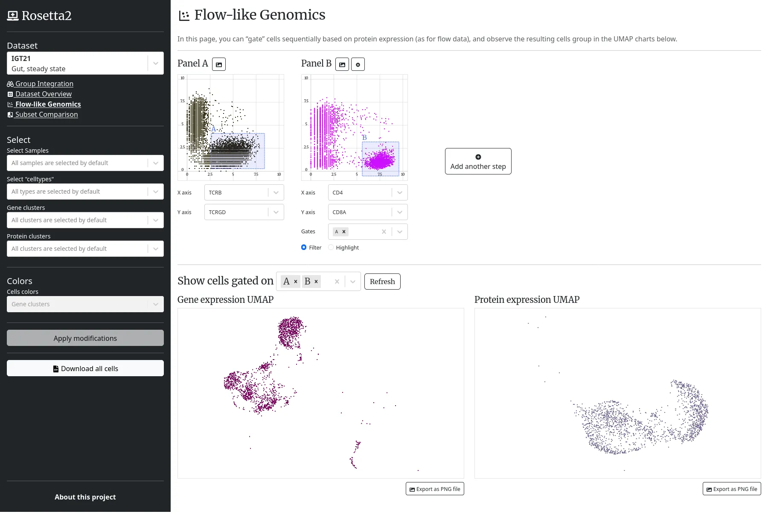
Task: Remove gate A tag from Gates field
Action: pos(344,232)
